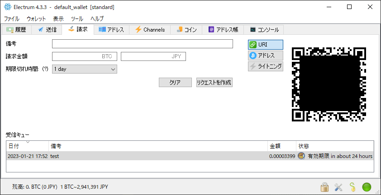The width and height of the screenshot is (381, 195).
Task: Open the Channels tab
Action: click(150, 30)
